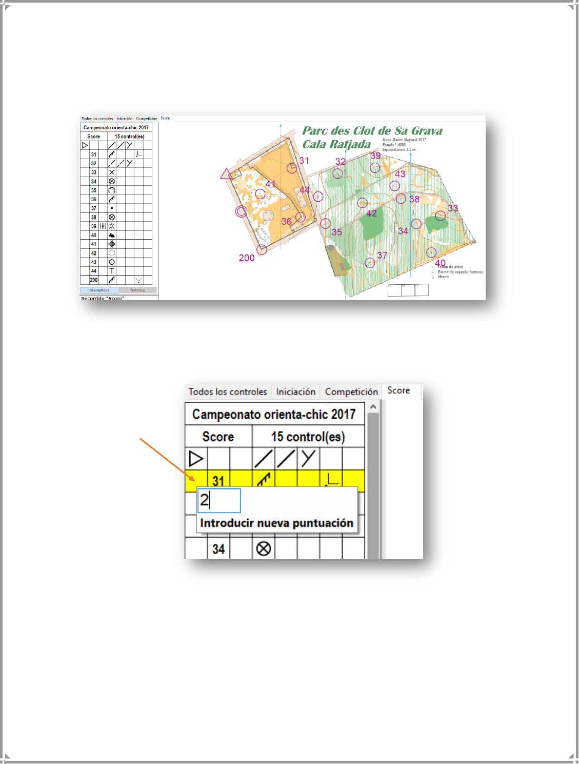This screenshot has height=764, width=579.
Task: Click the control 39 star-shaped symbol
Action: [112, 226]
